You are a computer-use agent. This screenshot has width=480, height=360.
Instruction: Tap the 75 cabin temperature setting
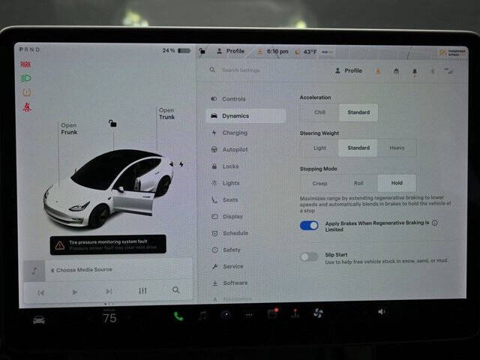[109, 318]
